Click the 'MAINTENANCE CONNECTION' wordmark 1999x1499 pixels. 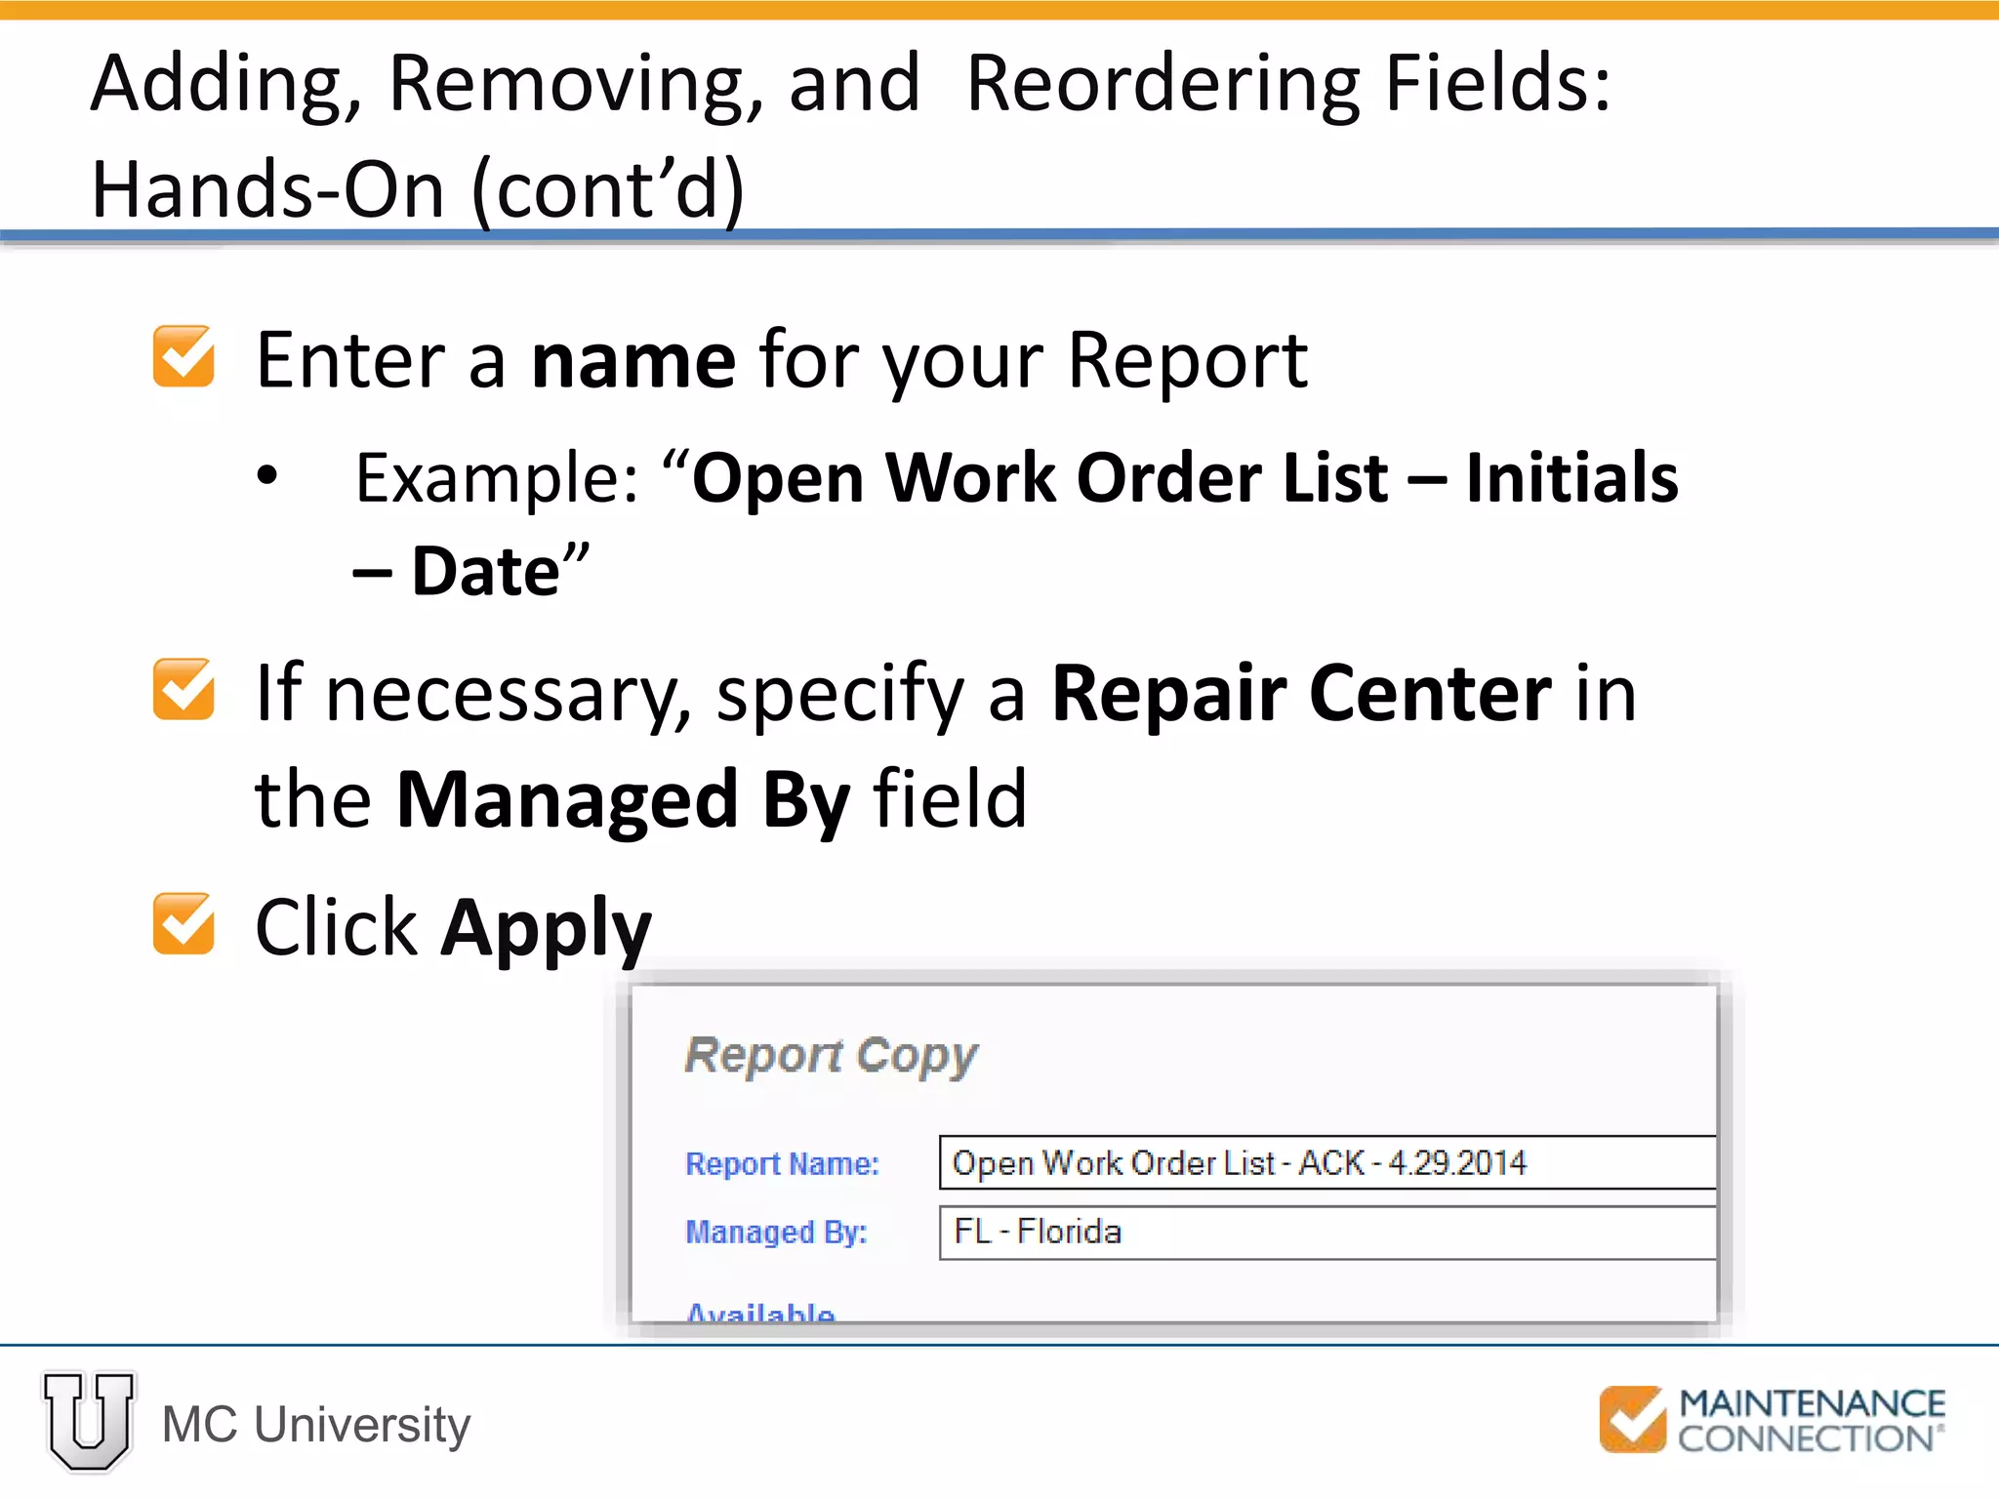tap(1812, 1420)
